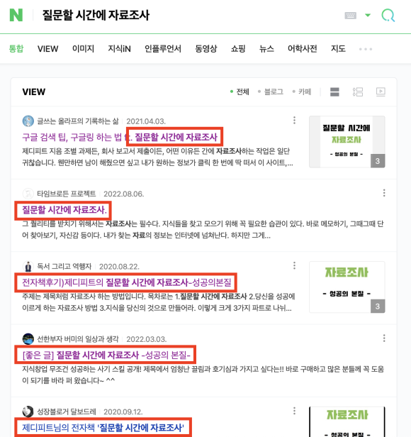Select the 전체 filter option
This screenshot has height=437, width=411.
point(240,92)
